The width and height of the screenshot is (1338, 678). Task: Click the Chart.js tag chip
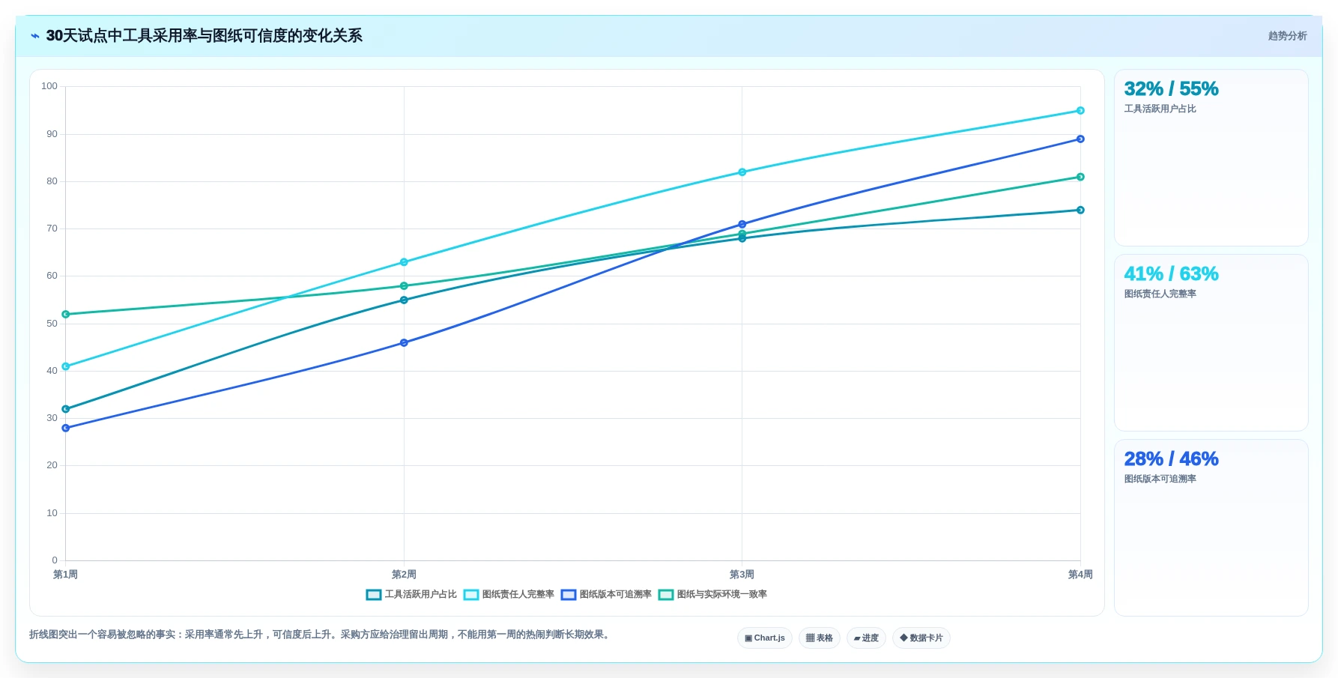[765, 638]
